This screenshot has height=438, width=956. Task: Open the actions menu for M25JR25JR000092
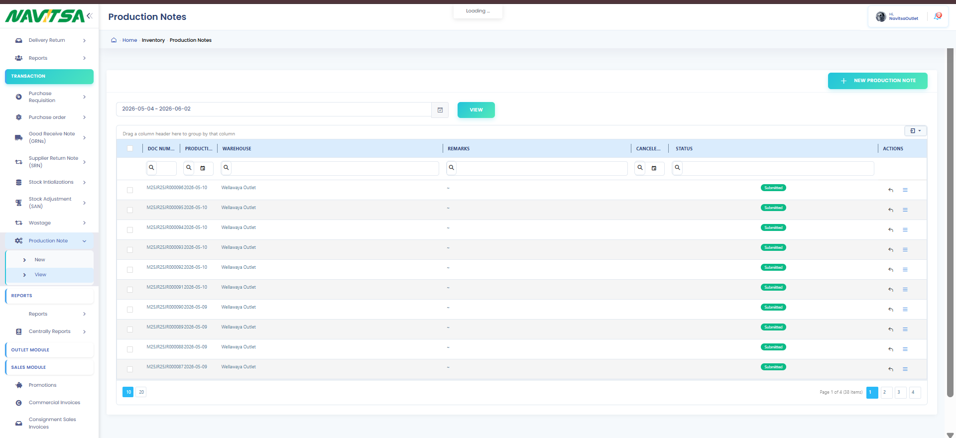point(905,270)
